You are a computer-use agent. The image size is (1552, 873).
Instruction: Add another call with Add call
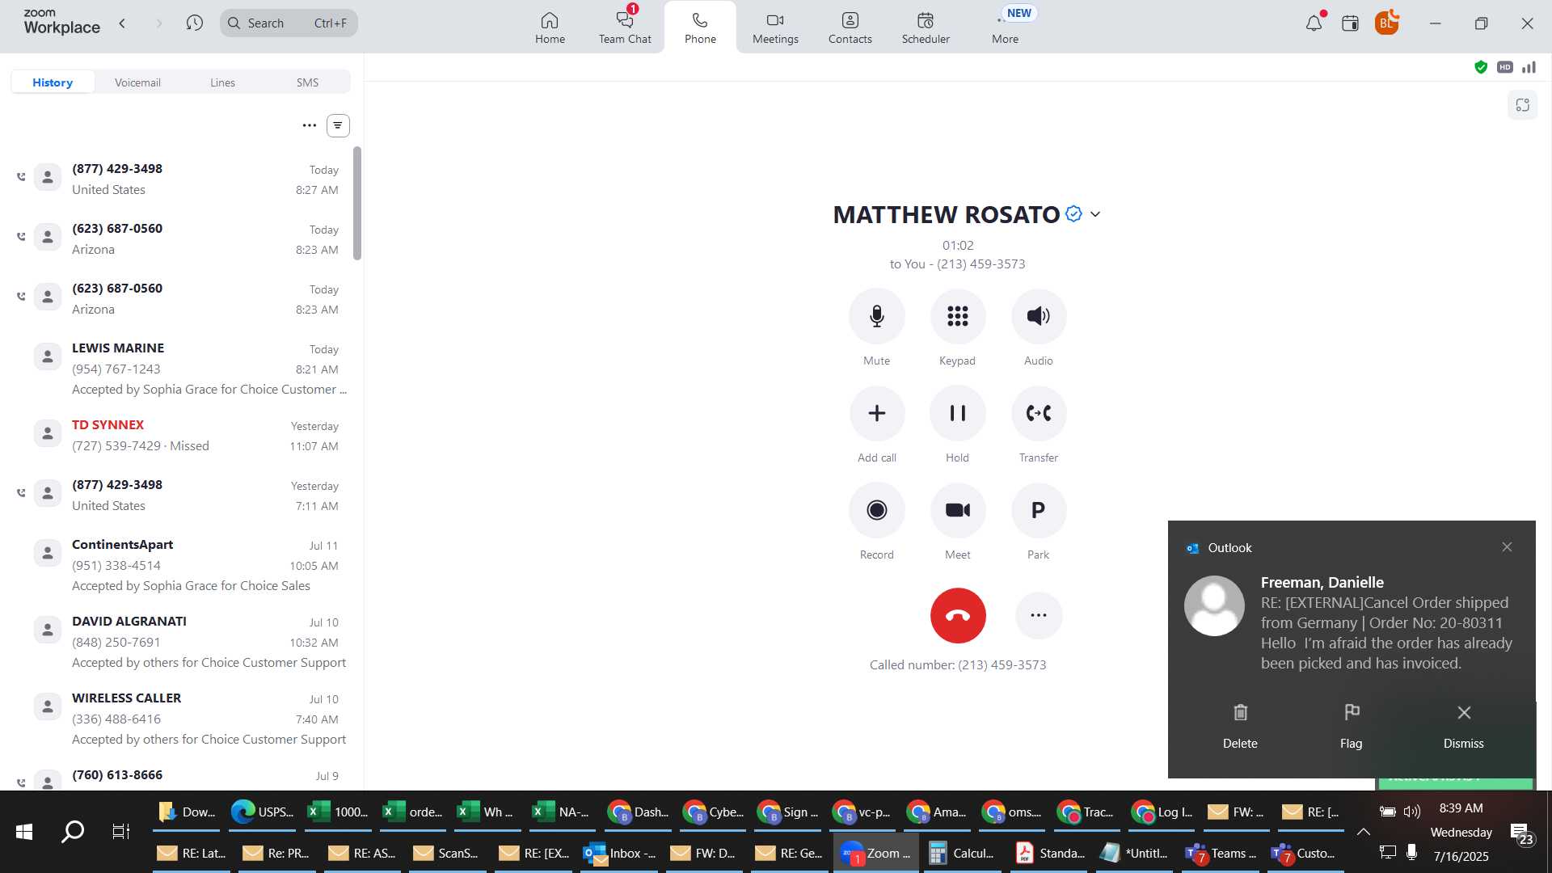[876, 413]
